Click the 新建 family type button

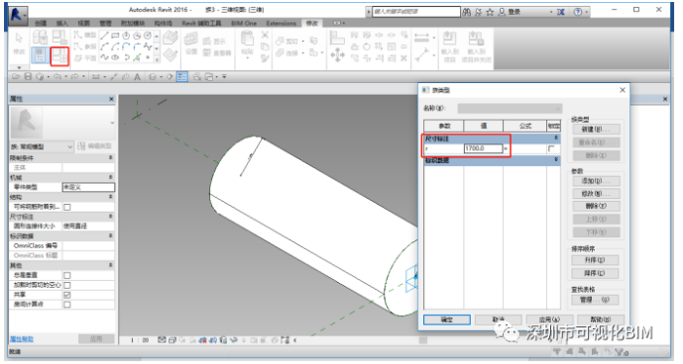point(596,130)
